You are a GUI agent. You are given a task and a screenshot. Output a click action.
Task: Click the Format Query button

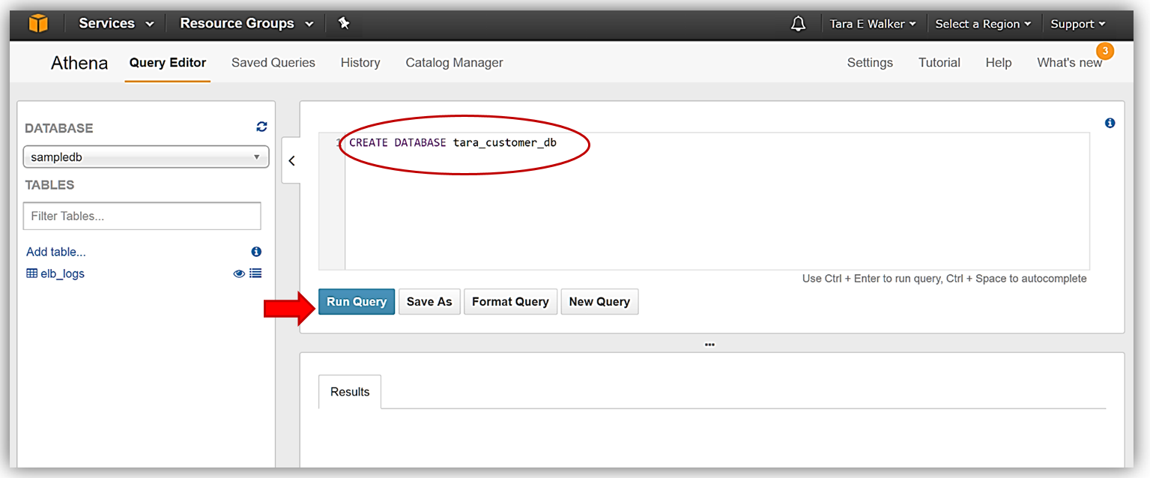pos(510,301)
